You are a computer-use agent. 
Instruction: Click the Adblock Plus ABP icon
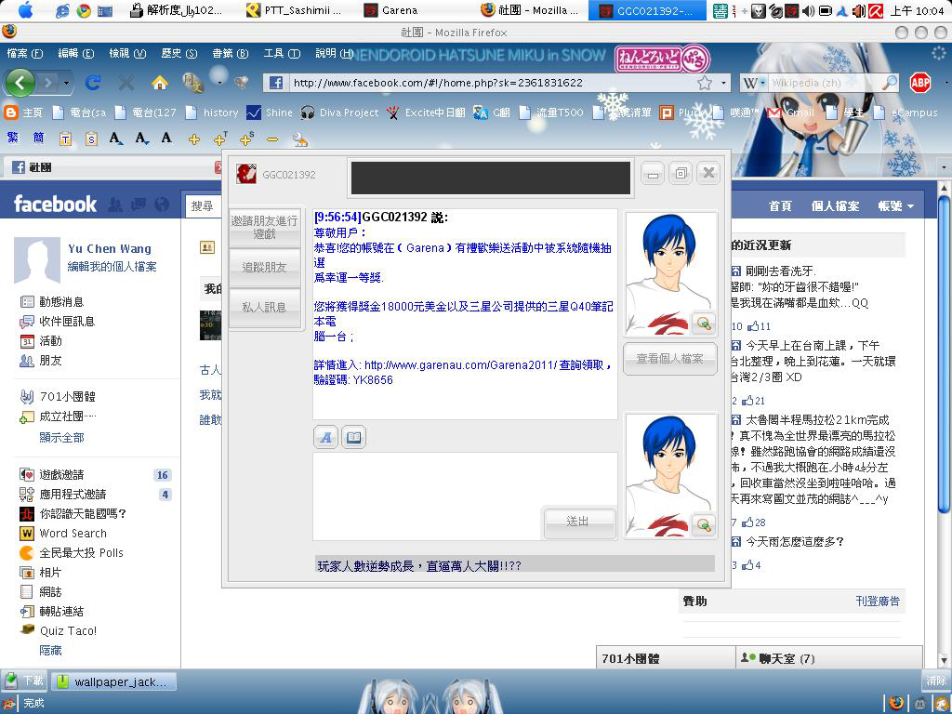pyautogui.click(x=919, y=83)
